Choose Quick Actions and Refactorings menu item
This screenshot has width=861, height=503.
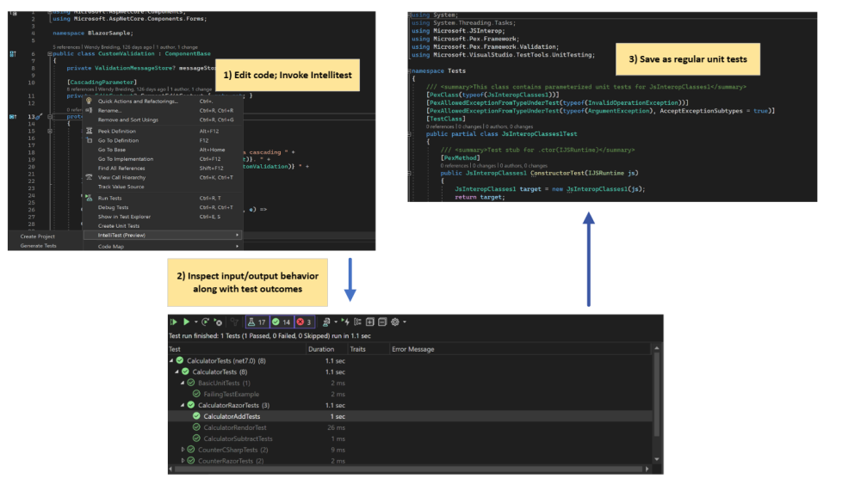coord(162,101)
